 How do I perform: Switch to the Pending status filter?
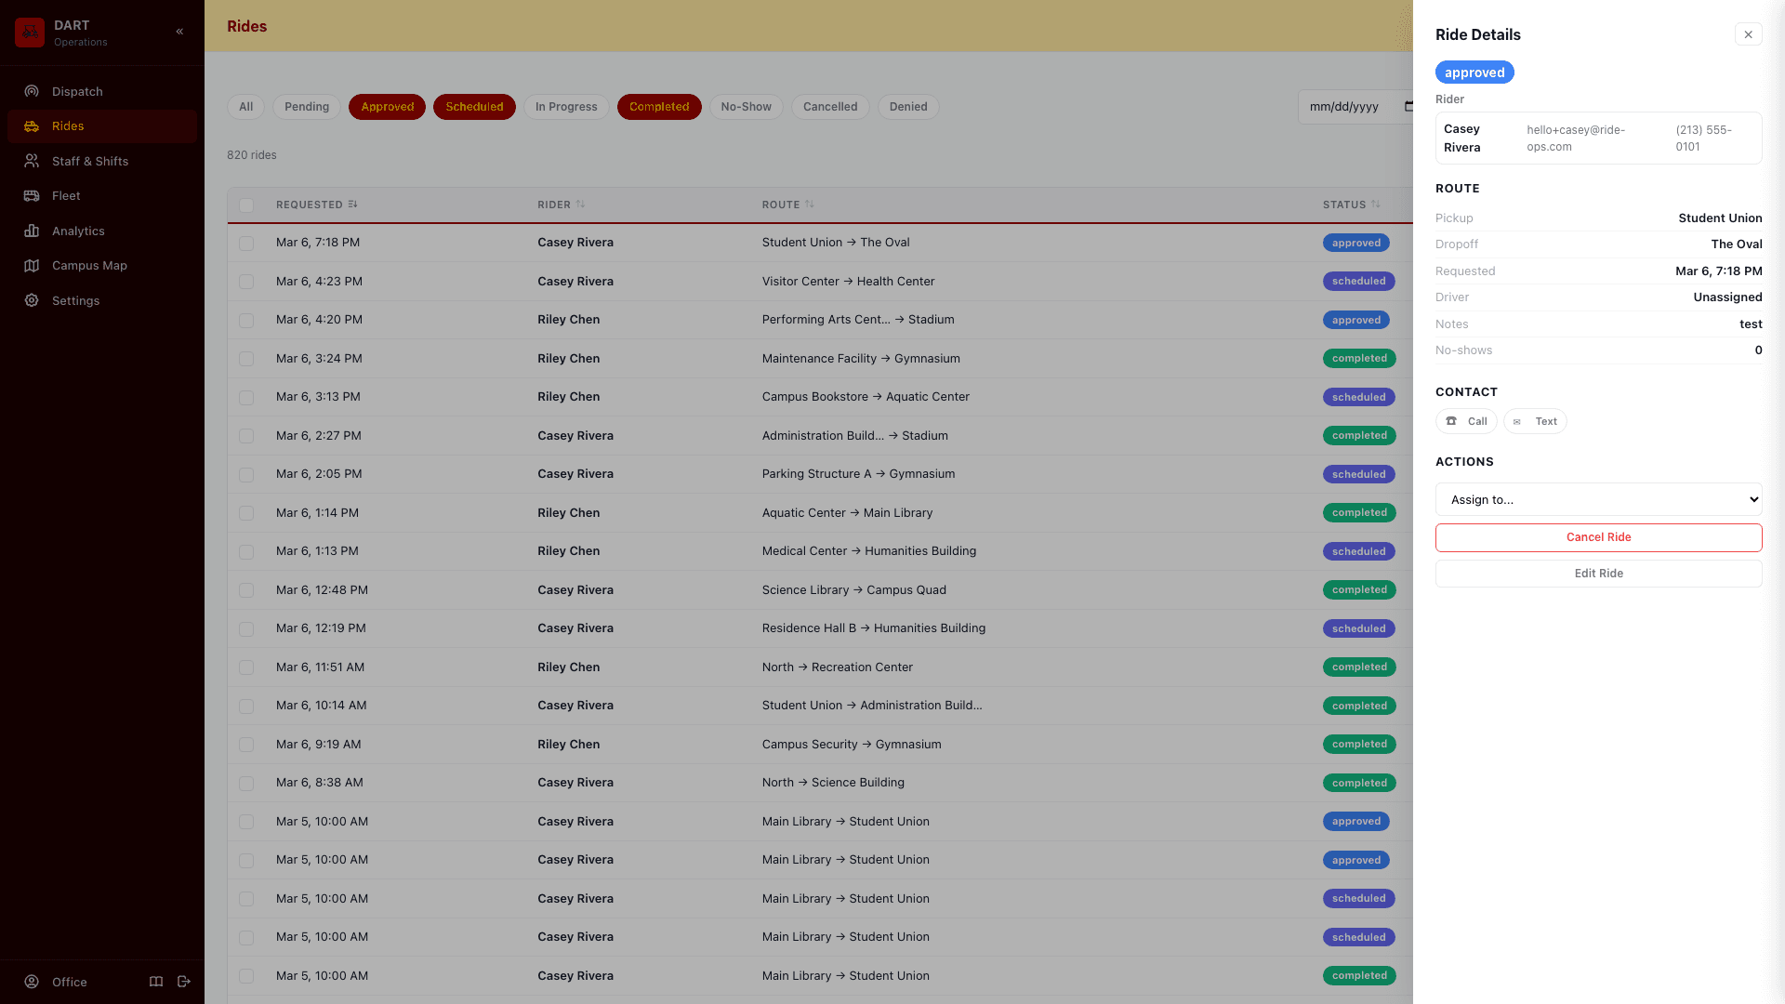coord(306,107)
